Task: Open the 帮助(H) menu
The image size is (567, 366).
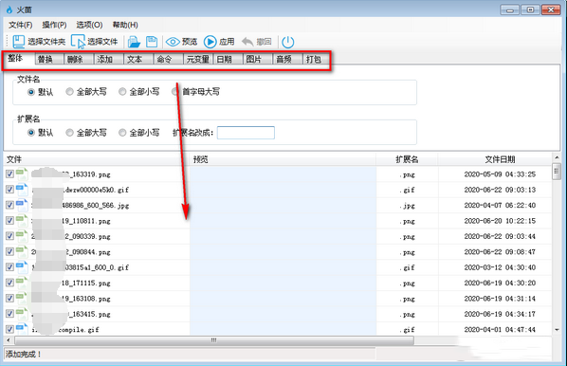Action: 125,25
